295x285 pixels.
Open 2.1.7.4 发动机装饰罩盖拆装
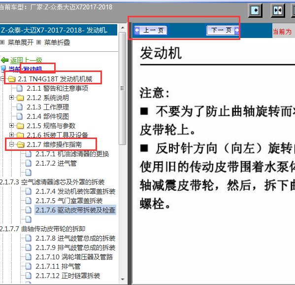point(75,191)
